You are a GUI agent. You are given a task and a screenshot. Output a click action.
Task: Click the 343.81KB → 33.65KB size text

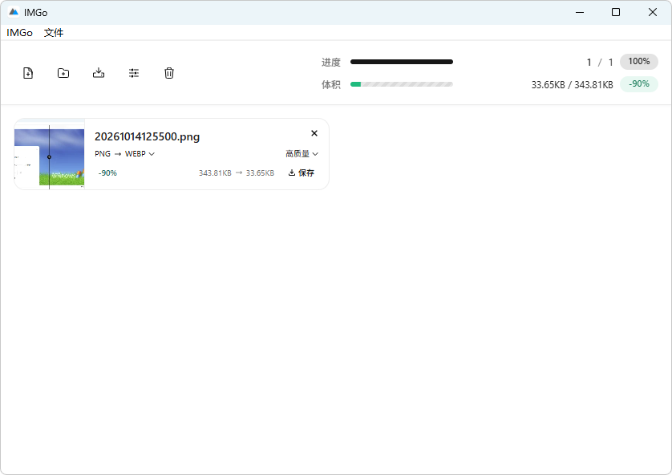pos(237,173)
